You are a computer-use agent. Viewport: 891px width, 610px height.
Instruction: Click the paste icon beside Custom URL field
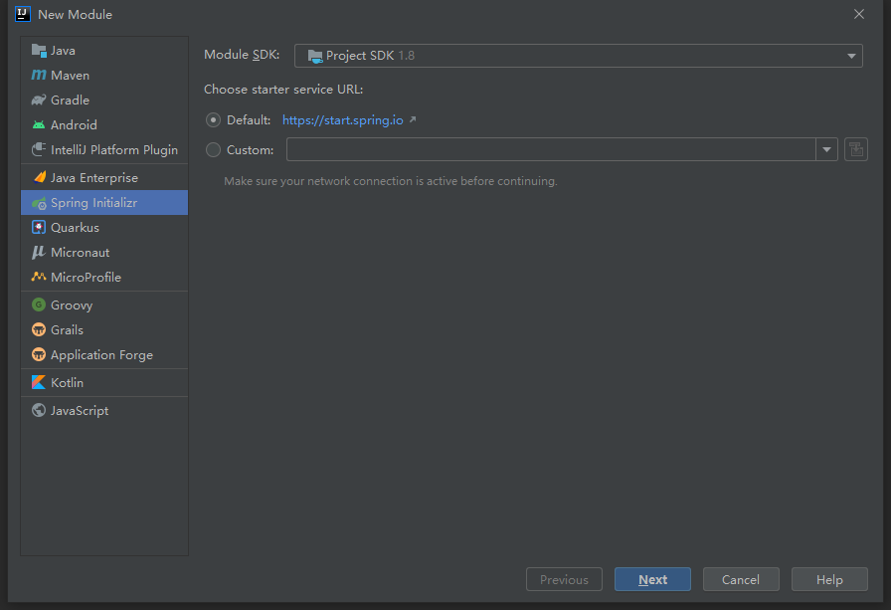pyautogui.click(x=855, y=149)
